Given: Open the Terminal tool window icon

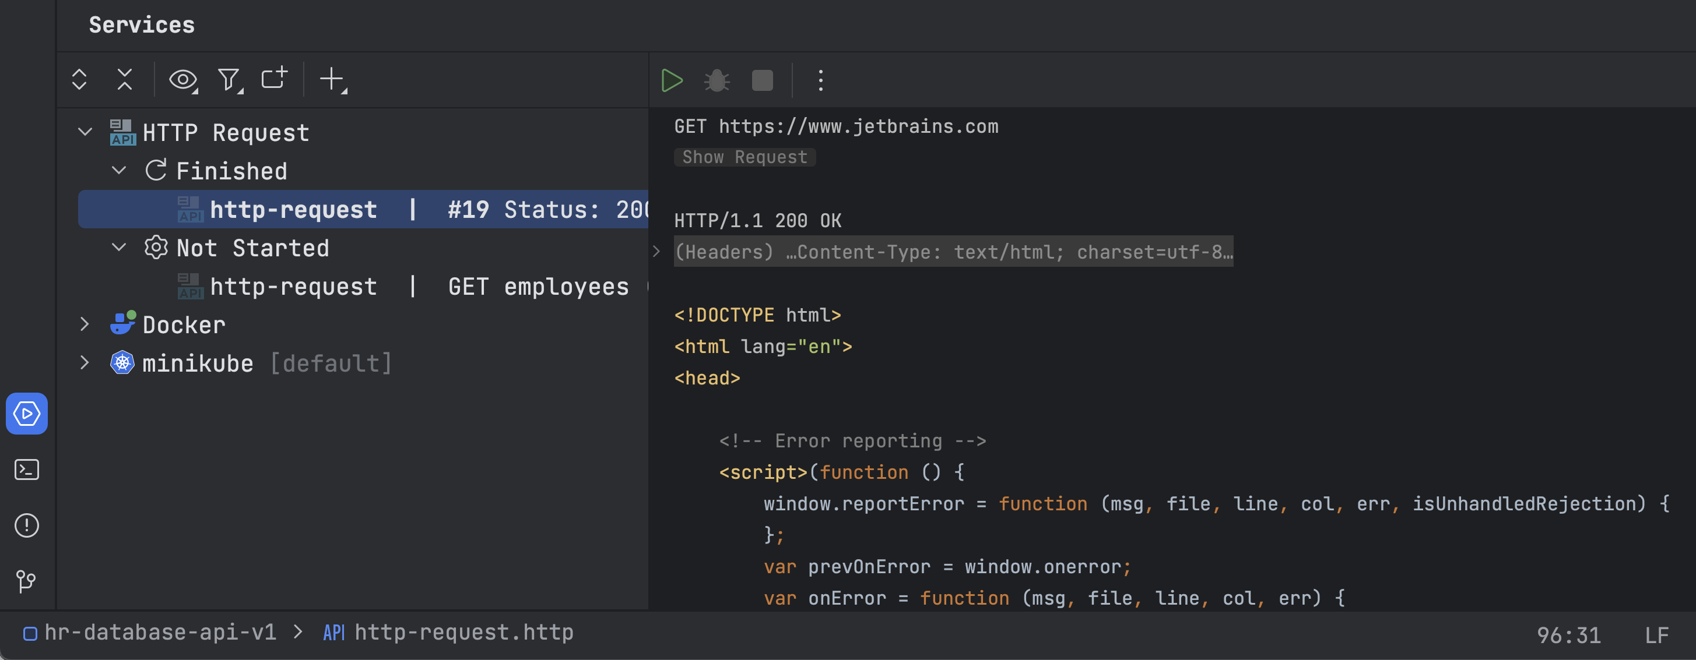Looking at the screenshot, I should point(26,469).
